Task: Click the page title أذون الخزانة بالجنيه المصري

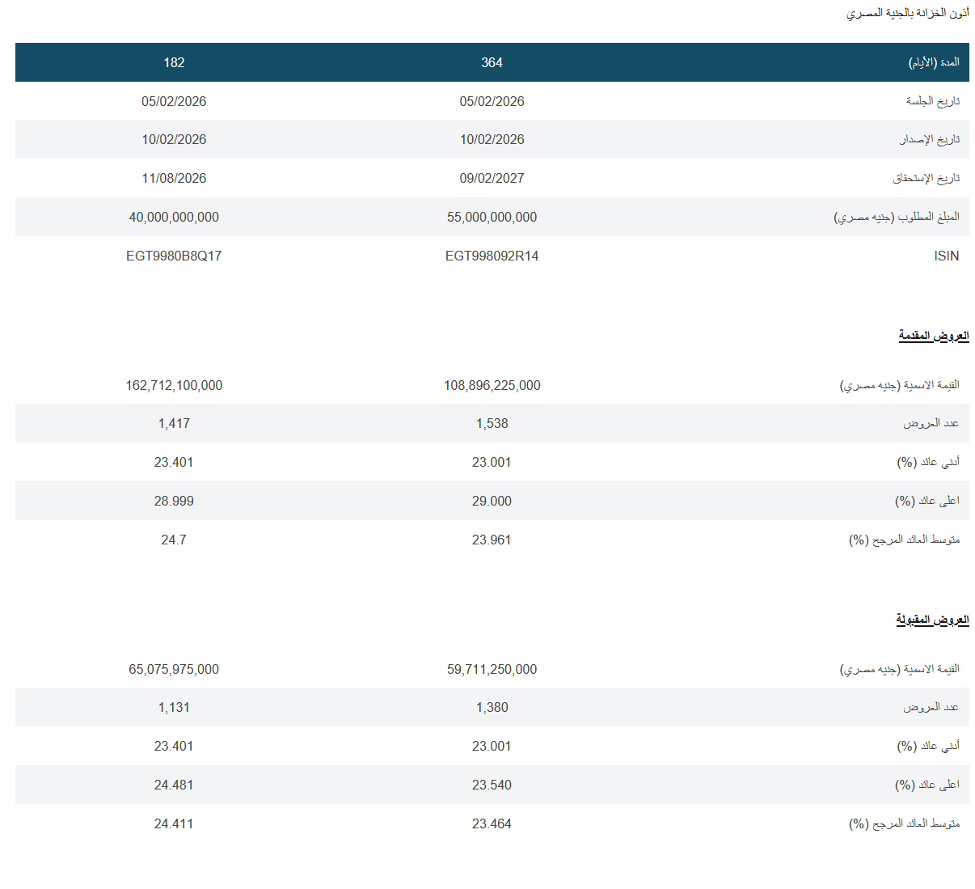Action: point(907,13)
